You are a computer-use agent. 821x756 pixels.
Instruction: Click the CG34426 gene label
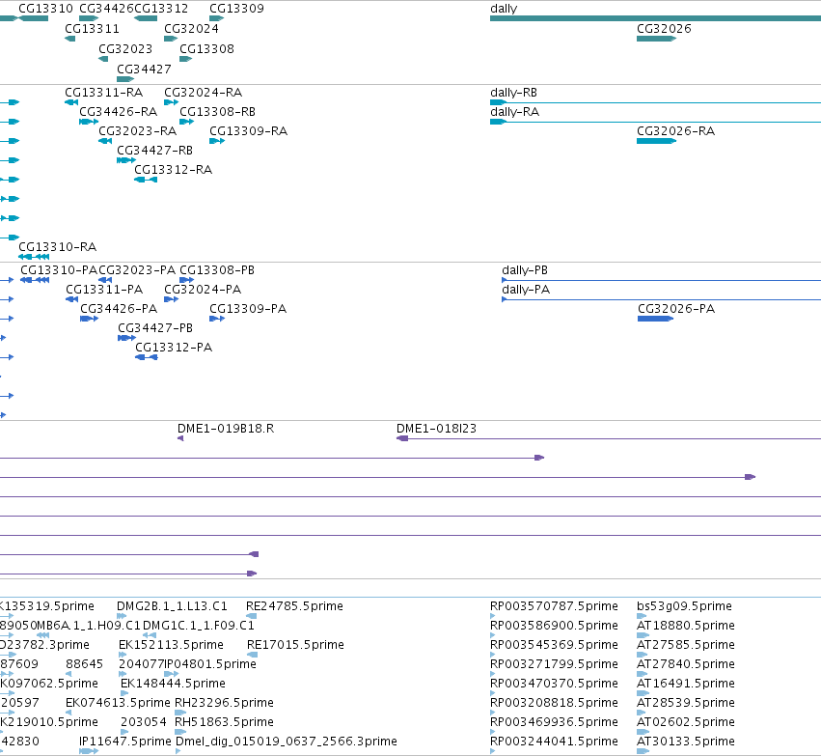click(x=106, y=9)
